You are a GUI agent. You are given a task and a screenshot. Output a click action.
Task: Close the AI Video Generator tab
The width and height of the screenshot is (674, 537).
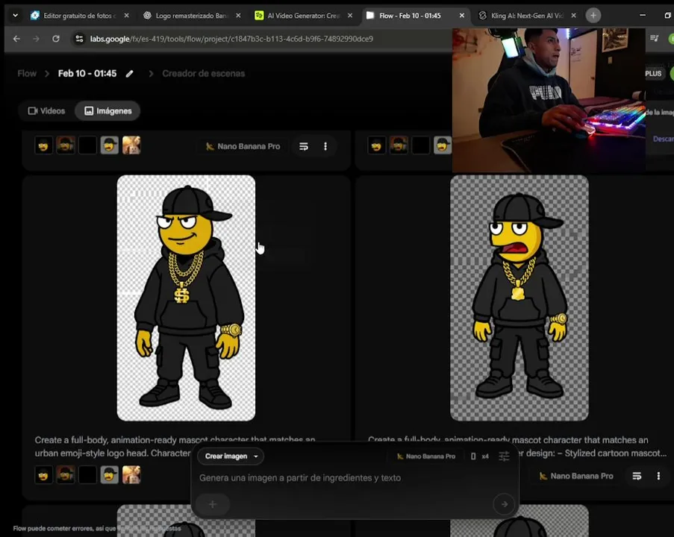tap(350, 16)
